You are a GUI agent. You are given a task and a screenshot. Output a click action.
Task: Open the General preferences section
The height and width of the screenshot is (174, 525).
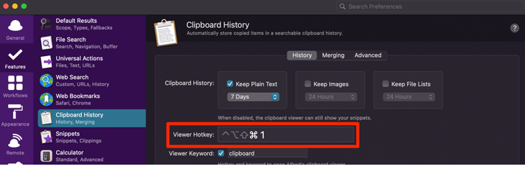(15, 29)
